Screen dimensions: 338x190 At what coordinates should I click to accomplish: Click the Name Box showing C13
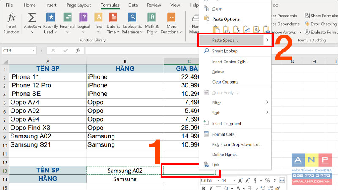[x=16, y=51]
